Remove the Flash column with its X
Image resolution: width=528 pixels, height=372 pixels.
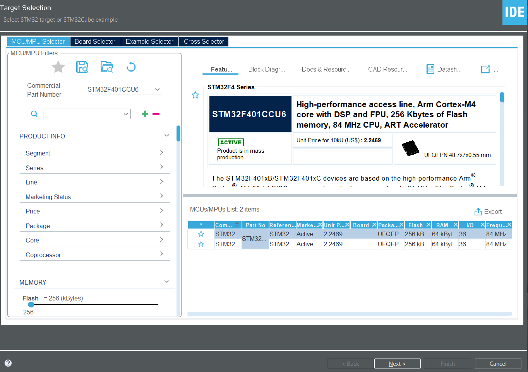(x=429, y=225)
